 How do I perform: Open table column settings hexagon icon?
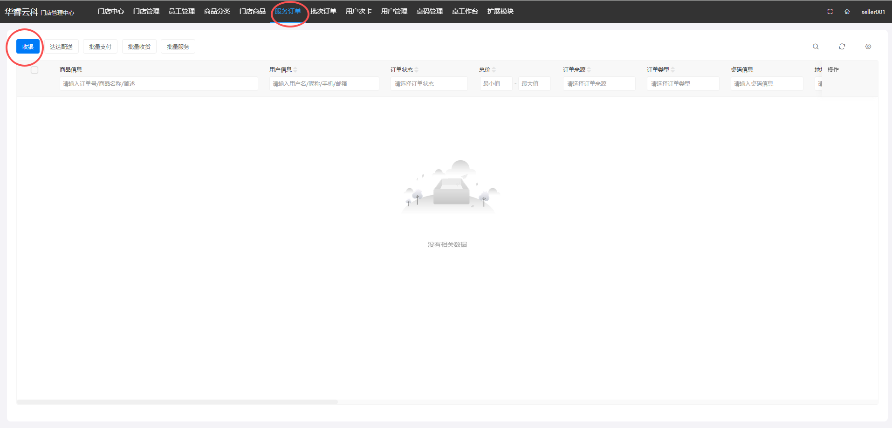[868, 47]
